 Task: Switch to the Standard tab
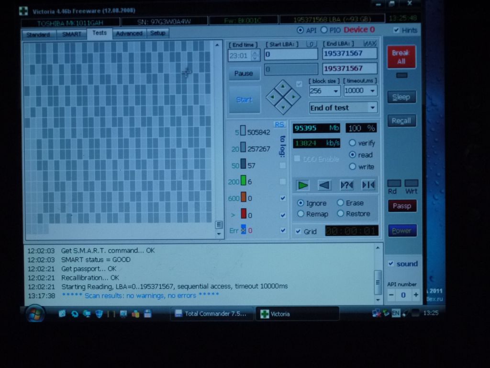click(x=38, y=34)
